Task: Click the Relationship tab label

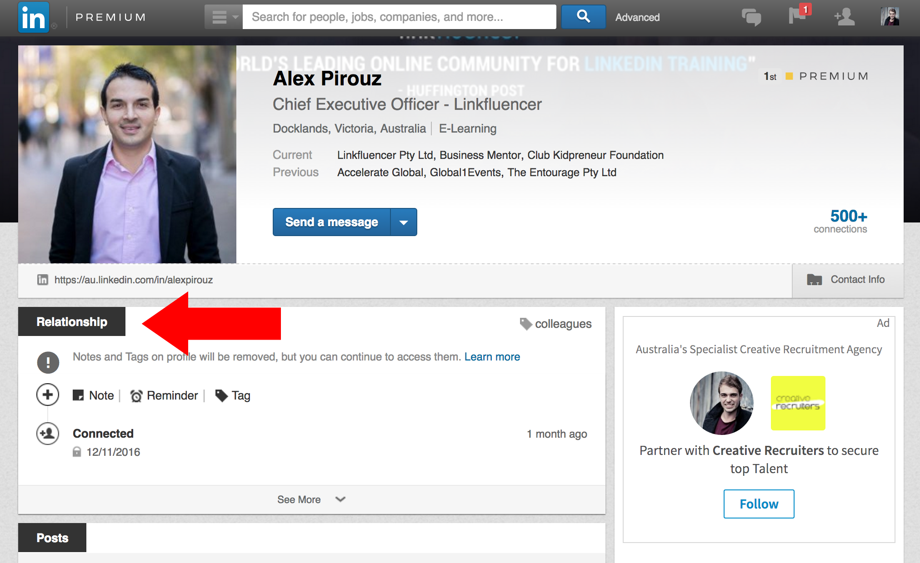Action: 71,322
